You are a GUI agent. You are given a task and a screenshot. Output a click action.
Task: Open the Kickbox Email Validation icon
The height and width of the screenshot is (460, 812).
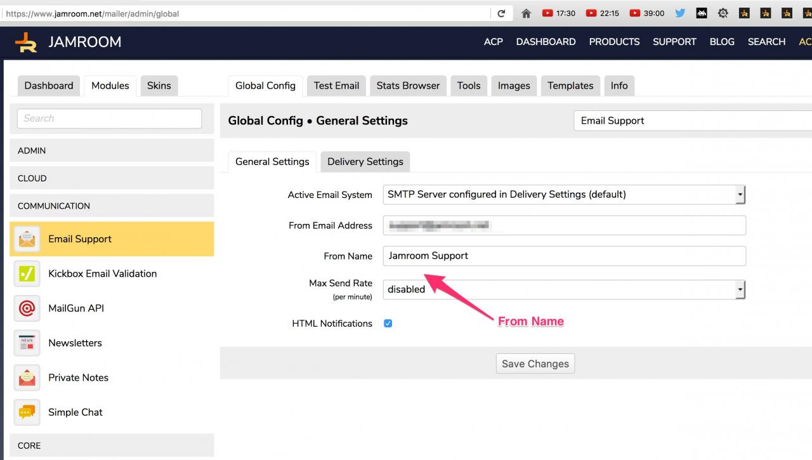coord(27,274)
